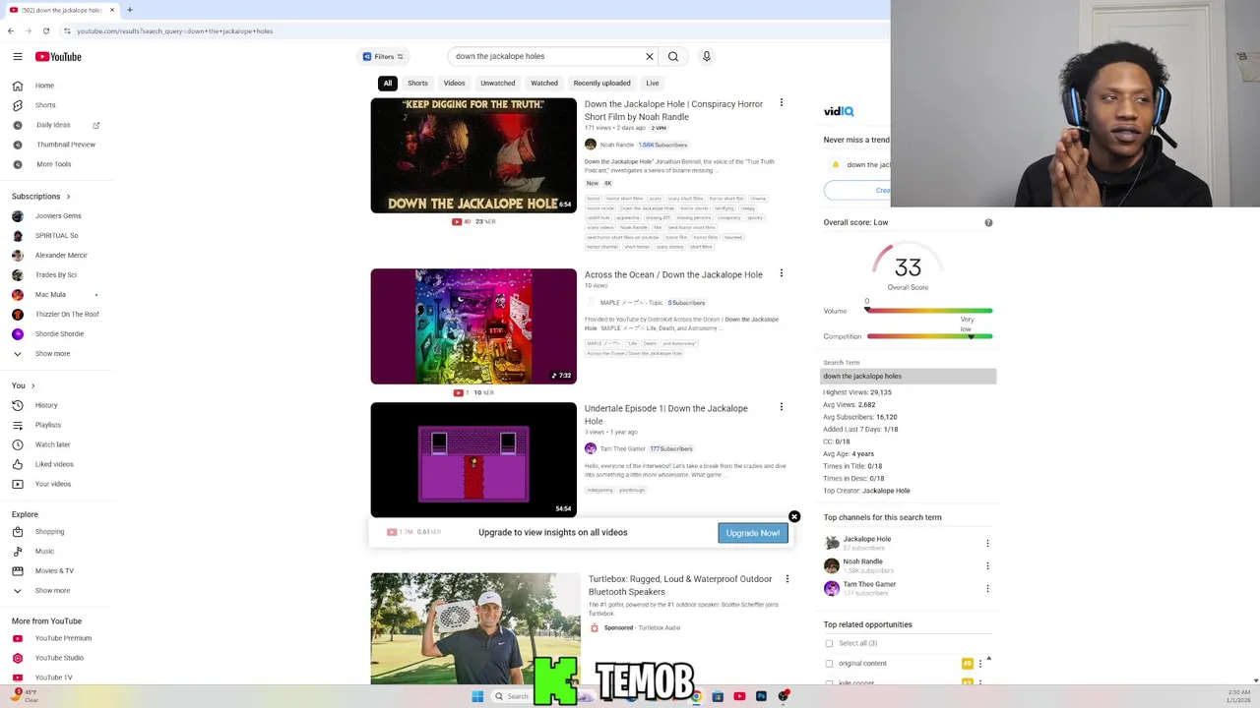Open Shopping under Explore
This screenshot has height=708, width=1260.
tap(49, 532)
